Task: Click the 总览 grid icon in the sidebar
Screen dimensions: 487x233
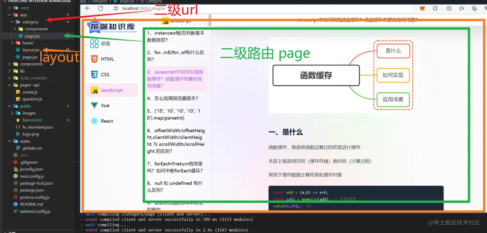Action: click(95, 43)
